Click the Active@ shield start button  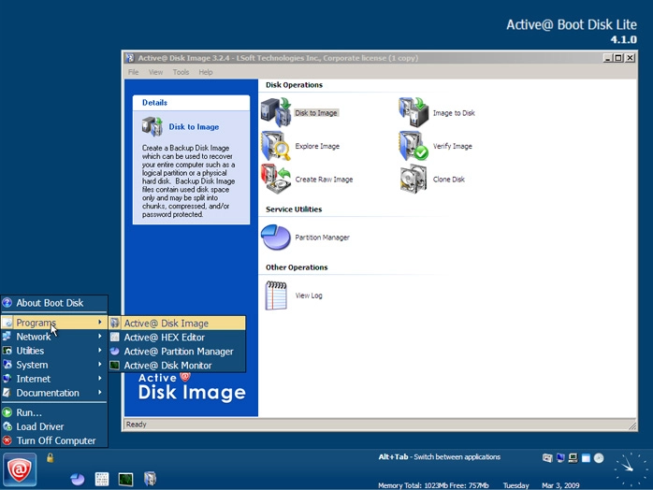(20, 469)
